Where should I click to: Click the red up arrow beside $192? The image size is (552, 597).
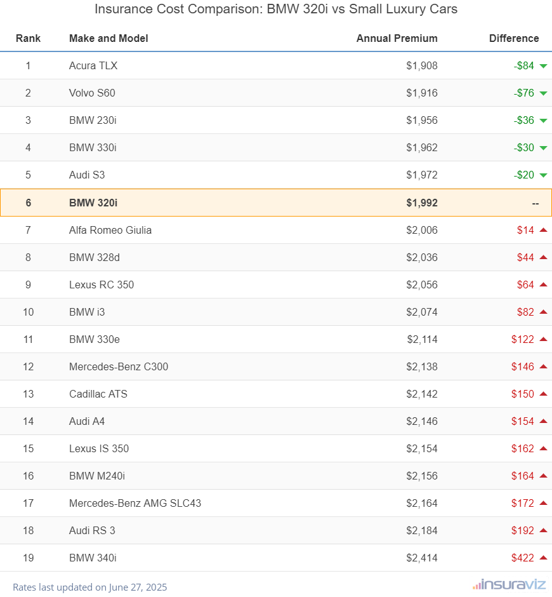click(x=543, y=530)
